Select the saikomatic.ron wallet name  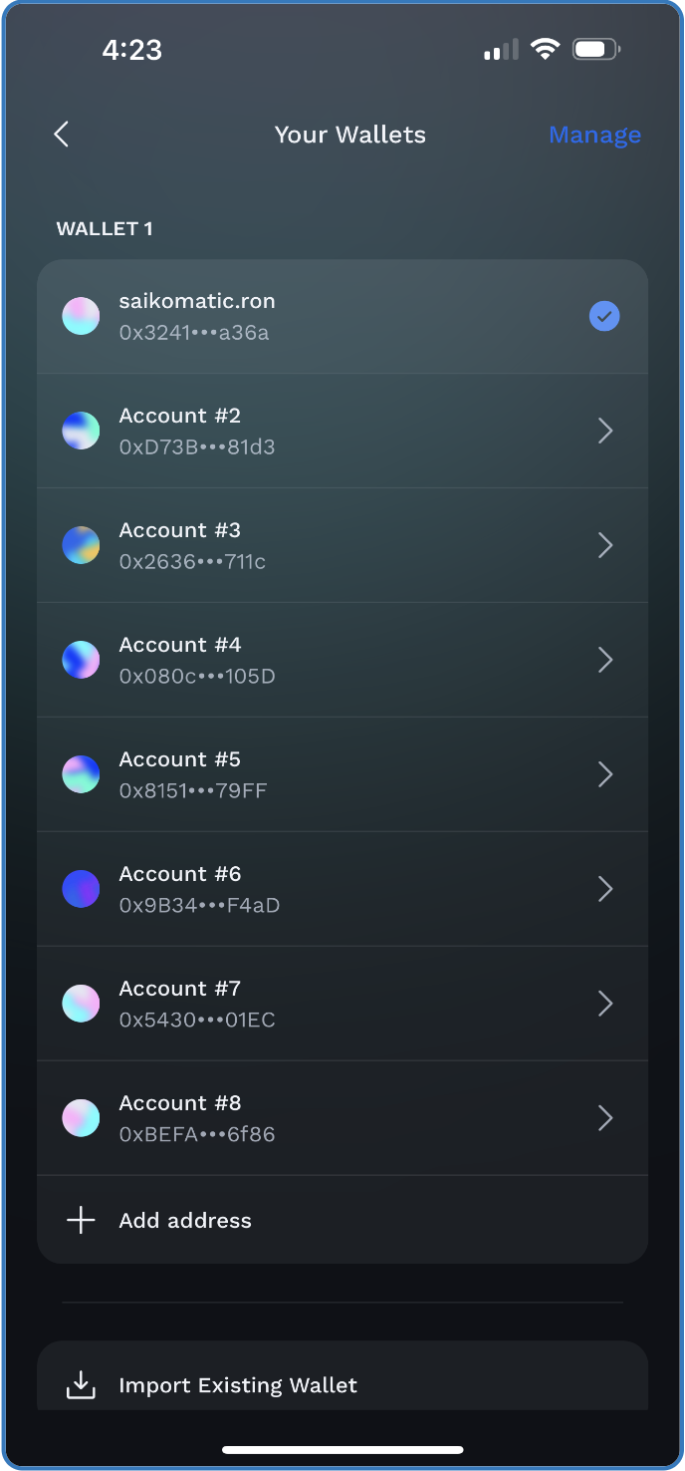point(197,301)
